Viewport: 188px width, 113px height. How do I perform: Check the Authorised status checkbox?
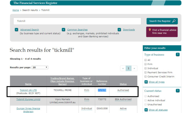(145, 96)
